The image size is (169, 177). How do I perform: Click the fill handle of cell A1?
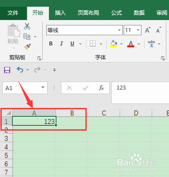[x=56, y=125]
